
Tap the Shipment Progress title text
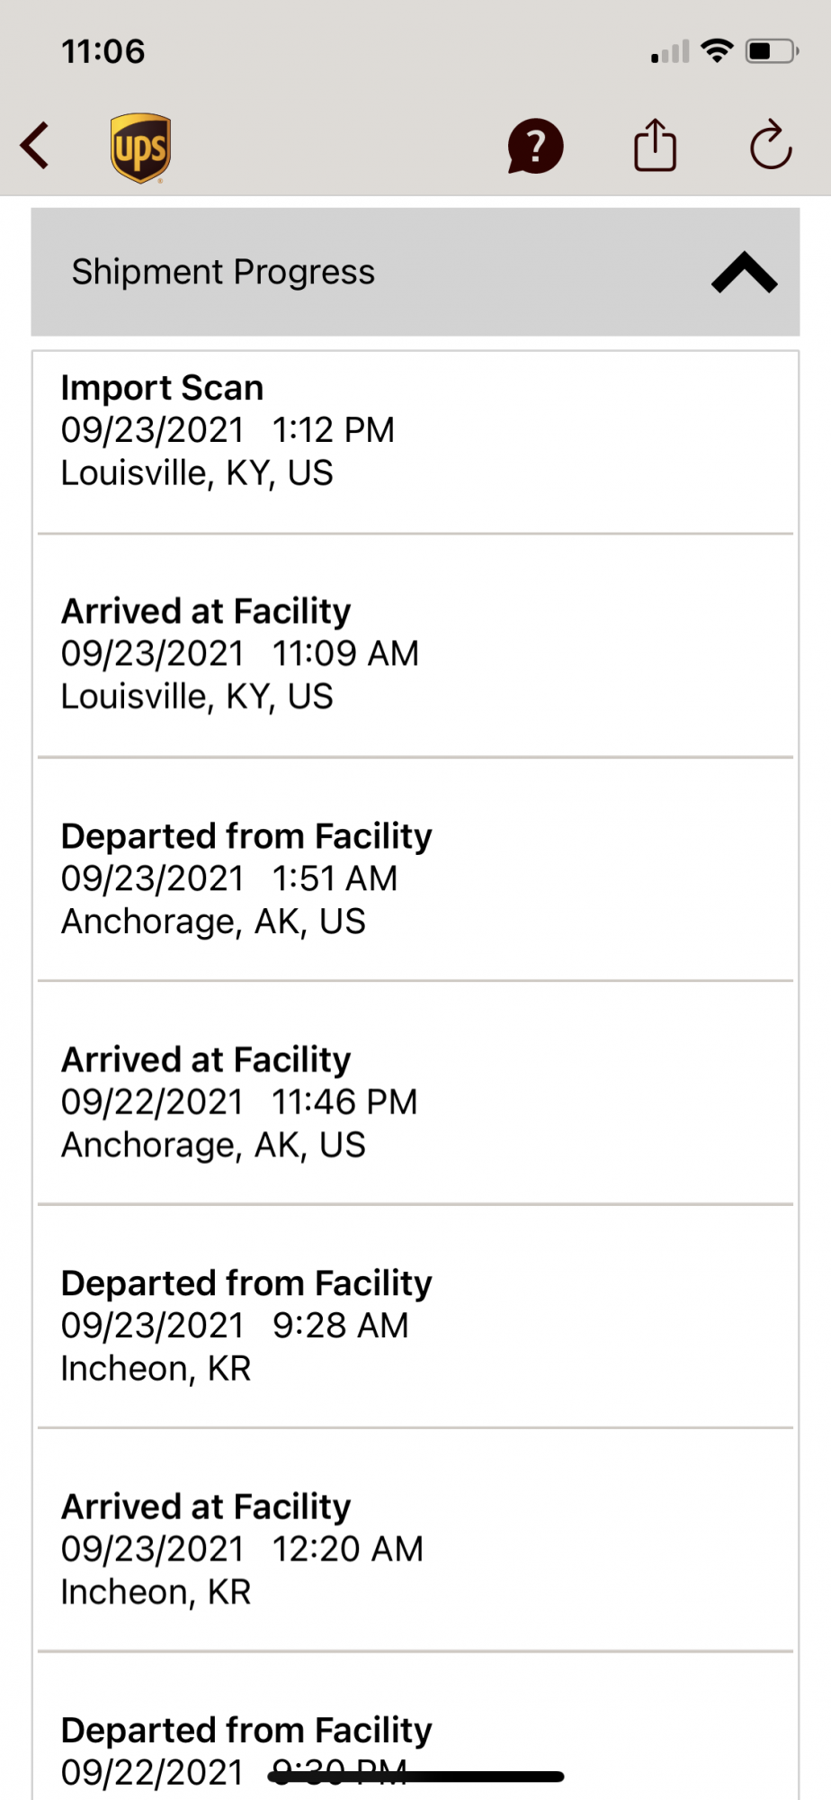(x=223, y=272)
